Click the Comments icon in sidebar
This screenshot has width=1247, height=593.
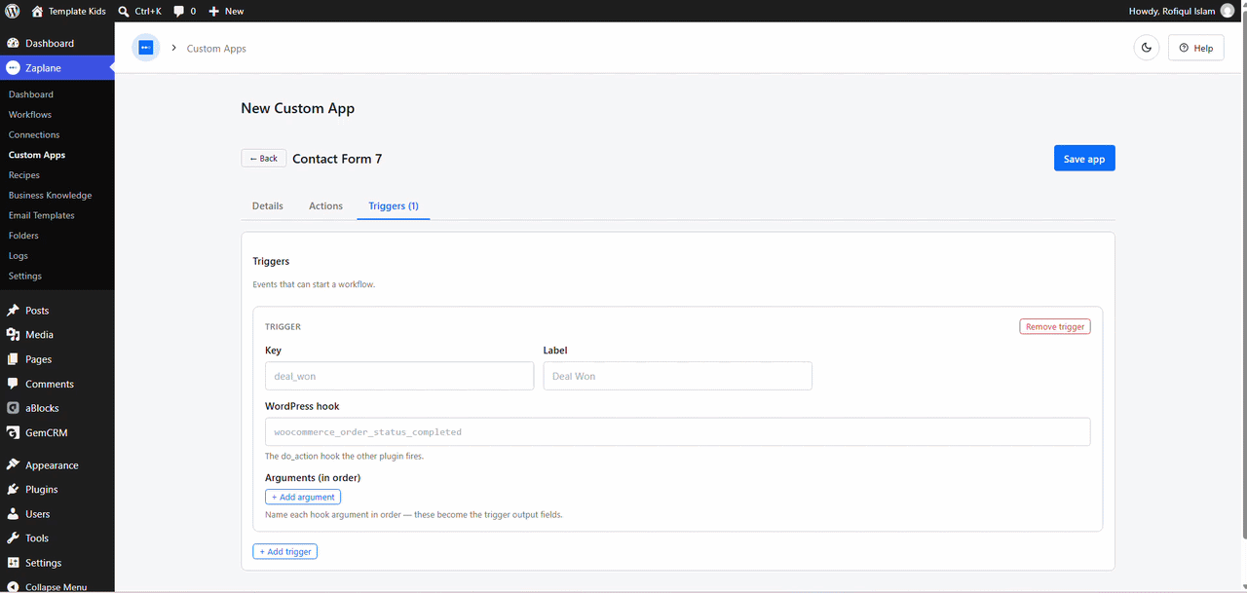13,384
